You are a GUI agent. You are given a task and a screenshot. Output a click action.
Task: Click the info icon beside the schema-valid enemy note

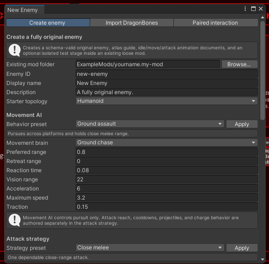coord(15,50)
